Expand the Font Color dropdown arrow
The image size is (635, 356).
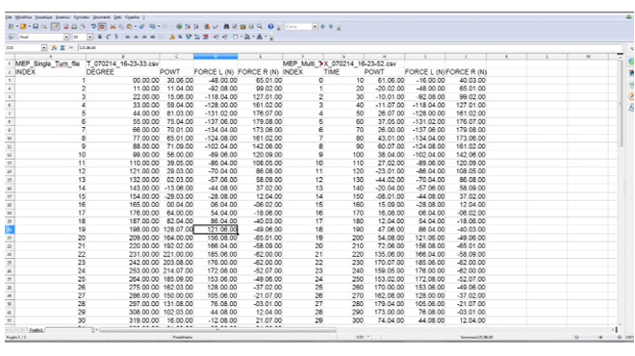click(x=266, y=37)
